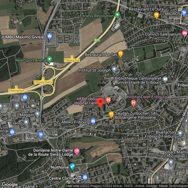This screenshot has width=188, height=188.
Task: Select the Bibliothèque cantonale book icon
Action: pos(165,80)
